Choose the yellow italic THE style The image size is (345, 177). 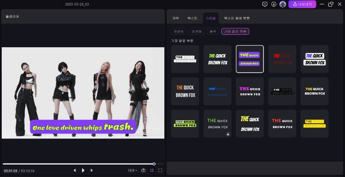pos(250,124)
